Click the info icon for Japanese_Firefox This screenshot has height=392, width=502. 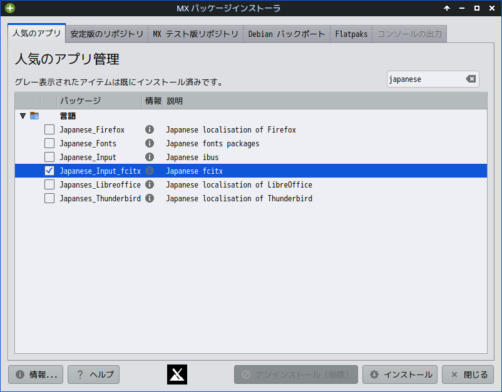150,129
